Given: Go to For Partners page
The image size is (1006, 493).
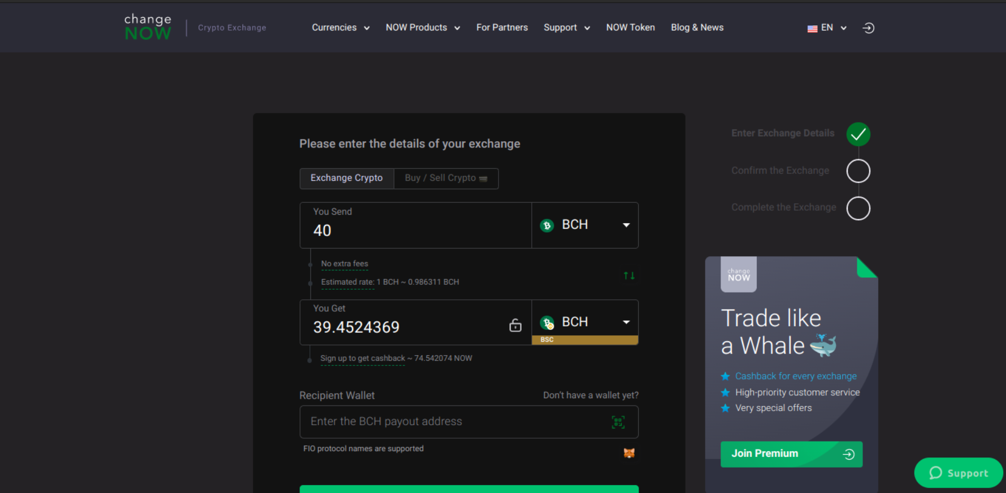Looking at the screenshot, I should 502,28.
